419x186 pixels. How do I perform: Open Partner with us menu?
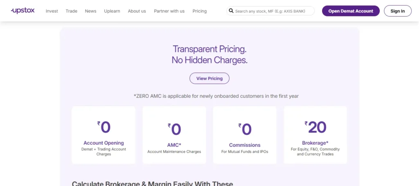[x=169, y=11]
